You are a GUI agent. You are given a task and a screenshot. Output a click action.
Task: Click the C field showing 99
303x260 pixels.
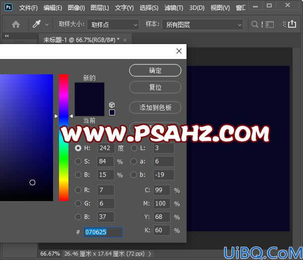pos(162,190)
